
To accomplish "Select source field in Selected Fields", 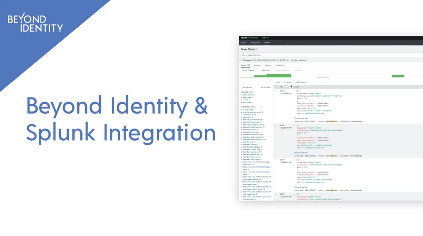I will [245, 100].
